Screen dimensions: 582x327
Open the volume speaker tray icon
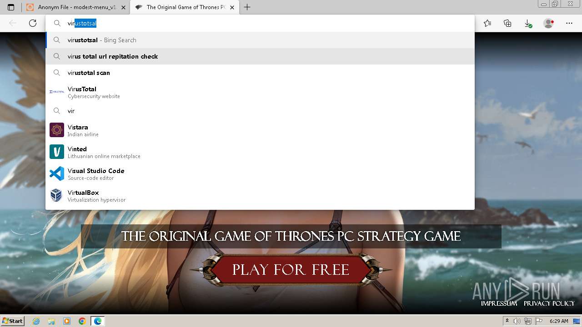pyautogui.click(x=517, y=321)
